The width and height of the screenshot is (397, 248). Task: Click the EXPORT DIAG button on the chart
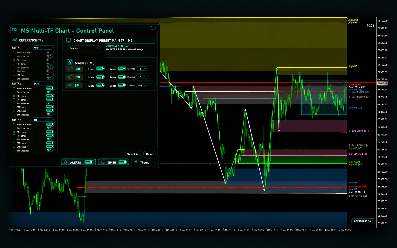(363, 221)
